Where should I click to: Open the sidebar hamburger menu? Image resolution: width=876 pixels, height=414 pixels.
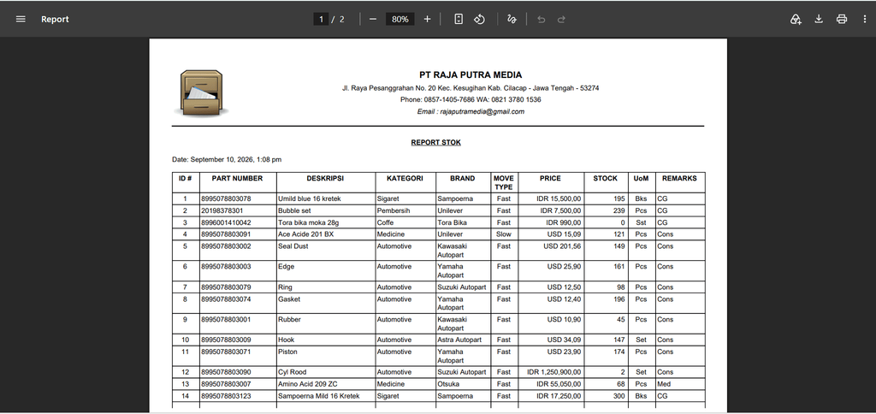click(21, 19)
